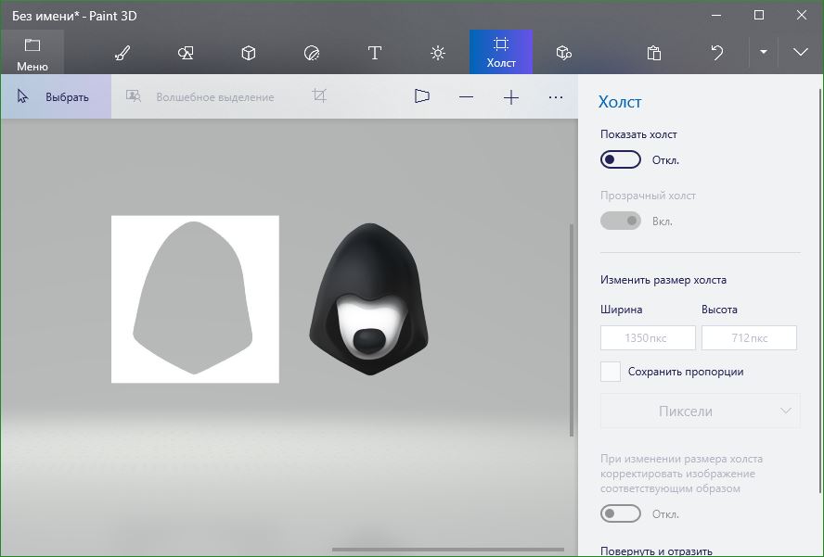This screenshot has width=824, height=557.
Task: Toggle the resize image with canvas switch
Action: click(621, 513)
